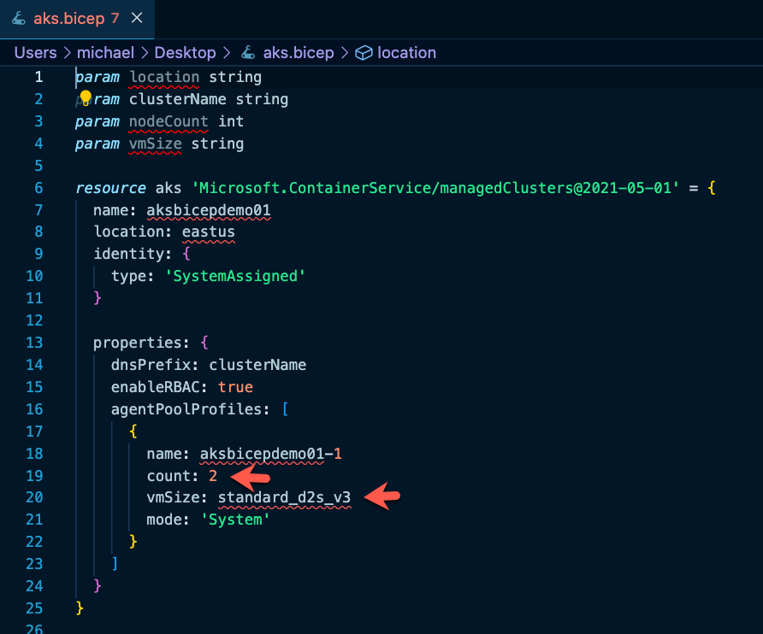Viewport: 763px width, 634px height.
Task: Open the michael breadcrumb segment
Action: pos(105,52)
